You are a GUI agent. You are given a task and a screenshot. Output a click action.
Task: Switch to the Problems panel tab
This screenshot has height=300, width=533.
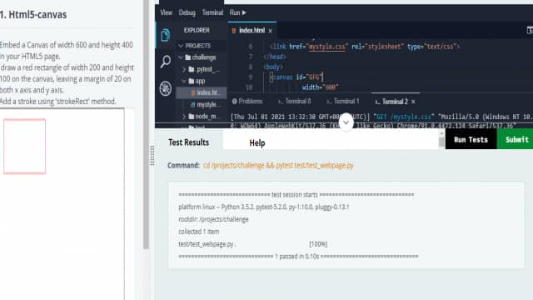(247, 102)
